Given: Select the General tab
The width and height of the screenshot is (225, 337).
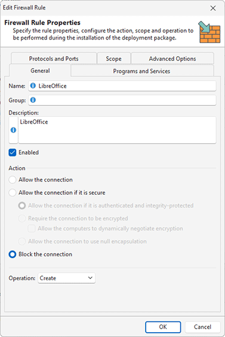Looking at the screenshot, I should (40, 71).
